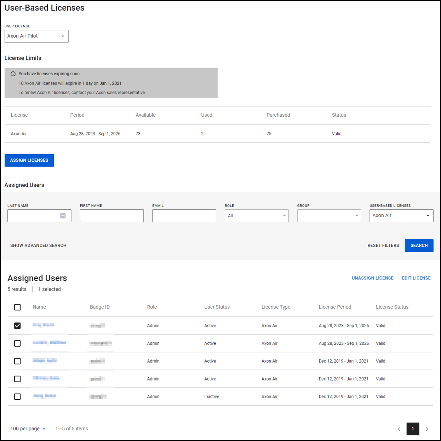
Task: Open the Role filter dropdown
Action: pyautogui.click(x=257, y=216)
